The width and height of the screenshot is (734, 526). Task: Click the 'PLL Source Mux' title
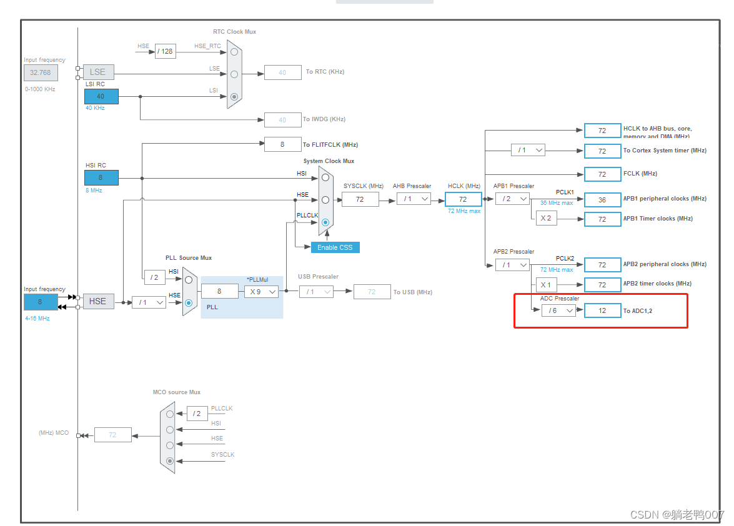(x=189, y=258)
